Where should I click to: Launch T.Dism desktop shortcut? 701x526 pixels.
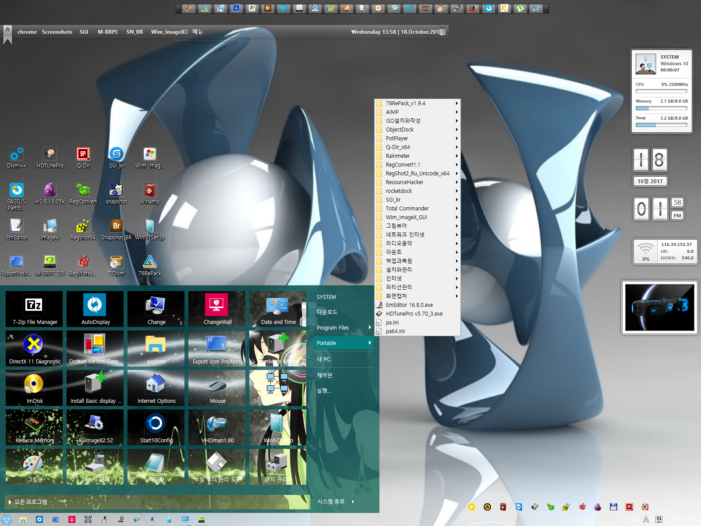click(116, 266)
